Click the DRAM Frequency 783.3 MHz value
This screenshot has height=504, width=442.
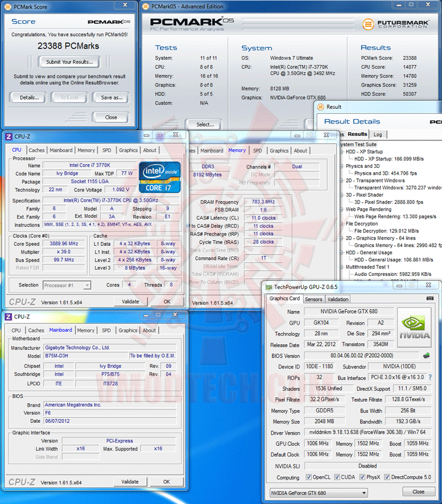click(263, 202)
